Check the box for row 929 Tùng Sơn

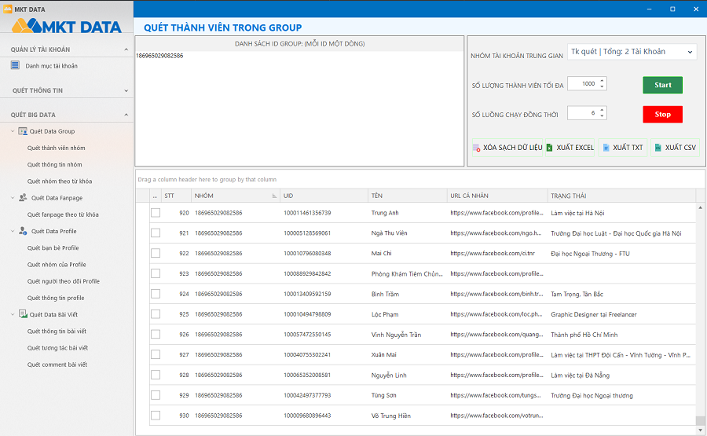click(x=156, y=395)
